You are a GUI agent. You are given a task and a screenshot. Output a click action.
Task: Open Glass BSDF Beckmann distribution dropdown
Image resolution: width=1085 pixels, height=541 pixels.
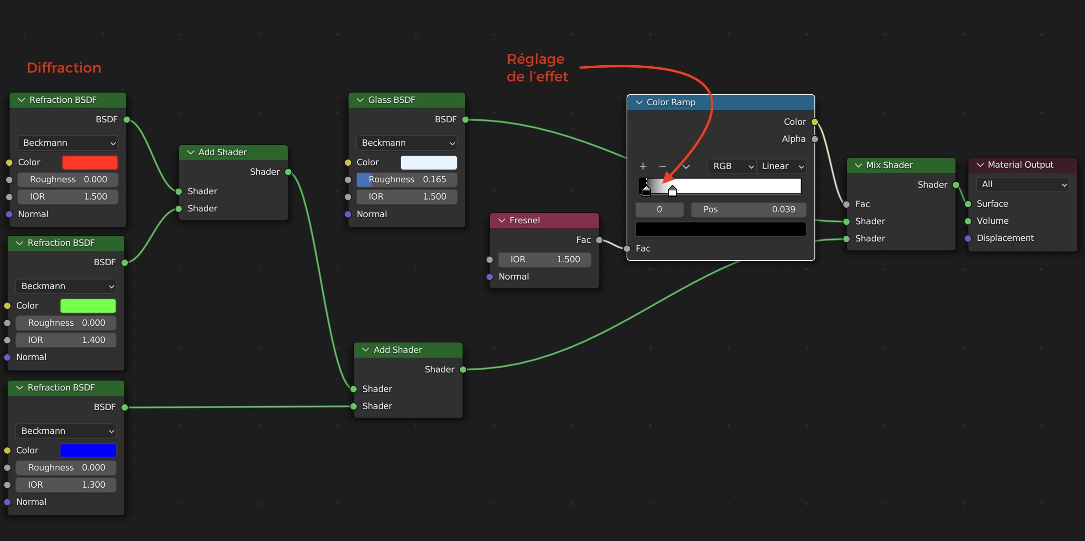point(407,143)
